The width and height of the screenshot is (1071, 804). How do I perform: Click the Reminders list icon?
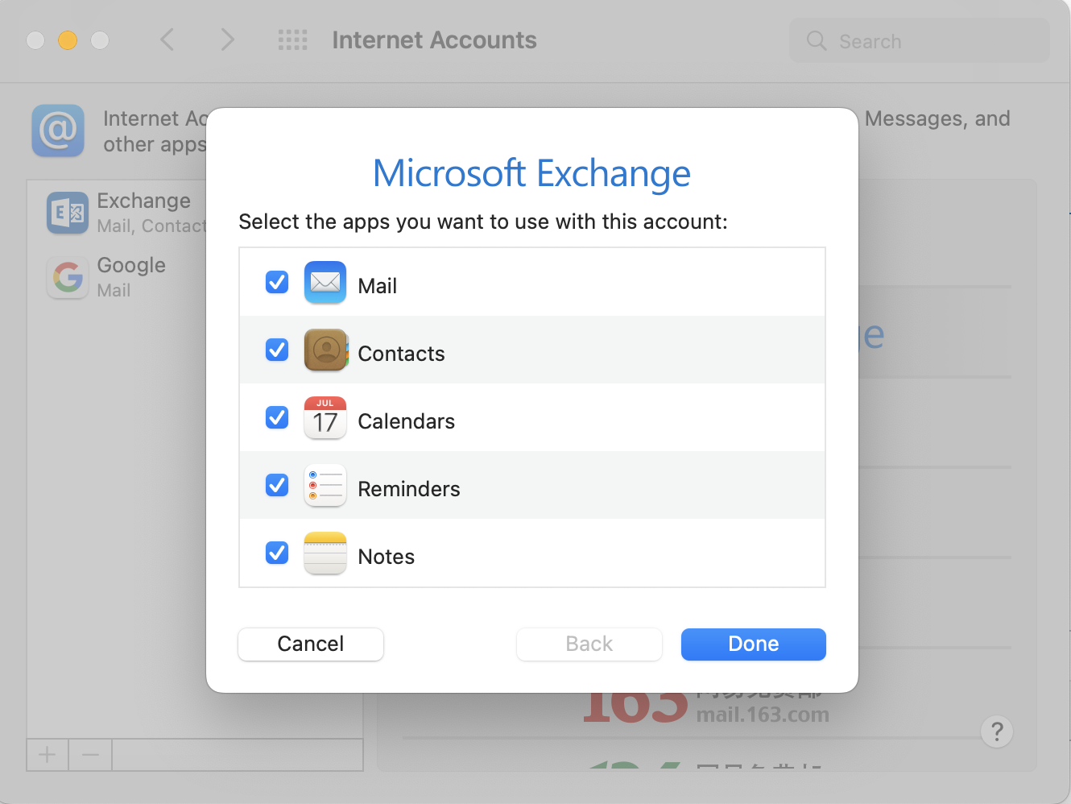pyautogui.click(x=325, y=486)
